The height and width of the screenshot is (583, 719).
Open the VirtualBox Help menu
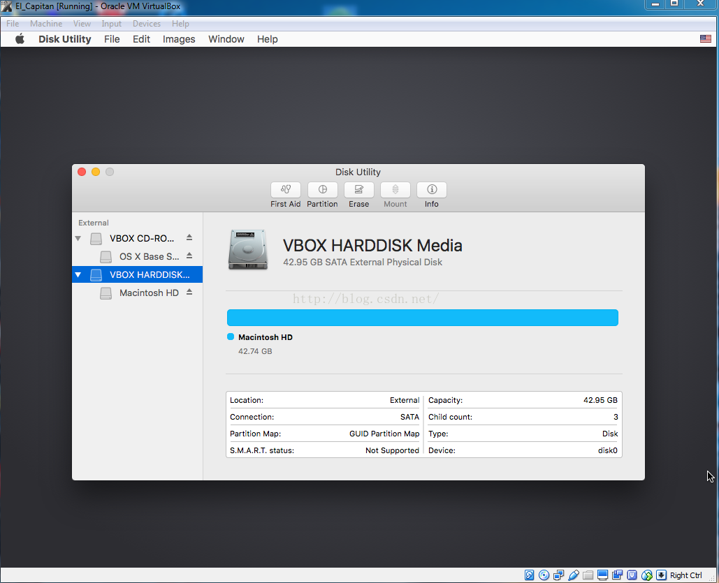(x=180, y=23)
